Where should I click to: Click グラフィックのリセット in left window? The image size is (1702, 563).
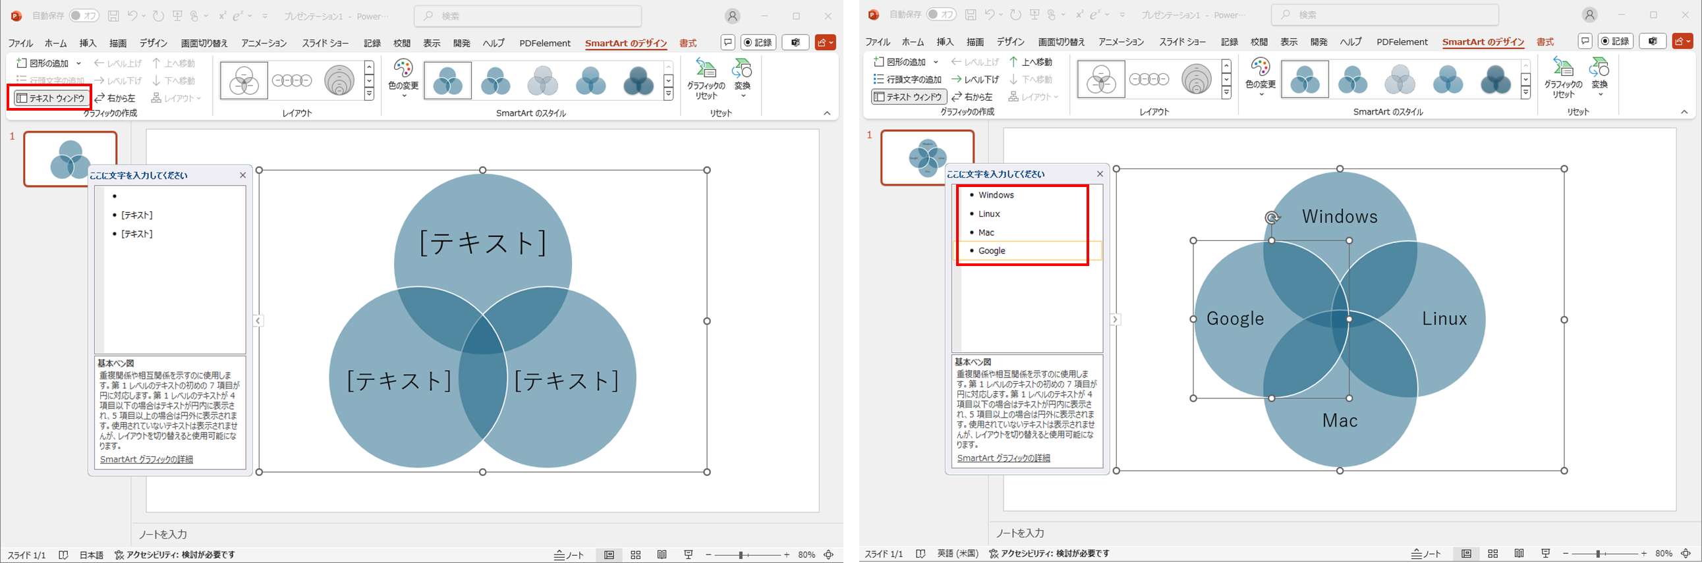click(706, 79)
